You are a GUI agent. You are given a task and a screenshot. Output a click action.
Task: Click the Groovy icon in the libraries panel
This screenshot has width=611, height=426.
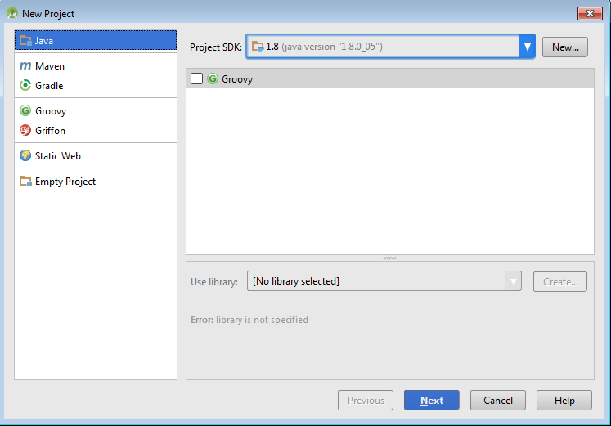213,78
